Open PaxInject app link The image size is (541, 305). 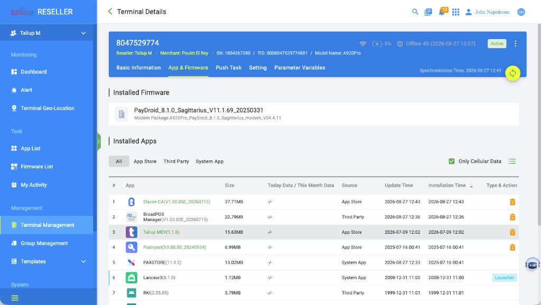174,247
